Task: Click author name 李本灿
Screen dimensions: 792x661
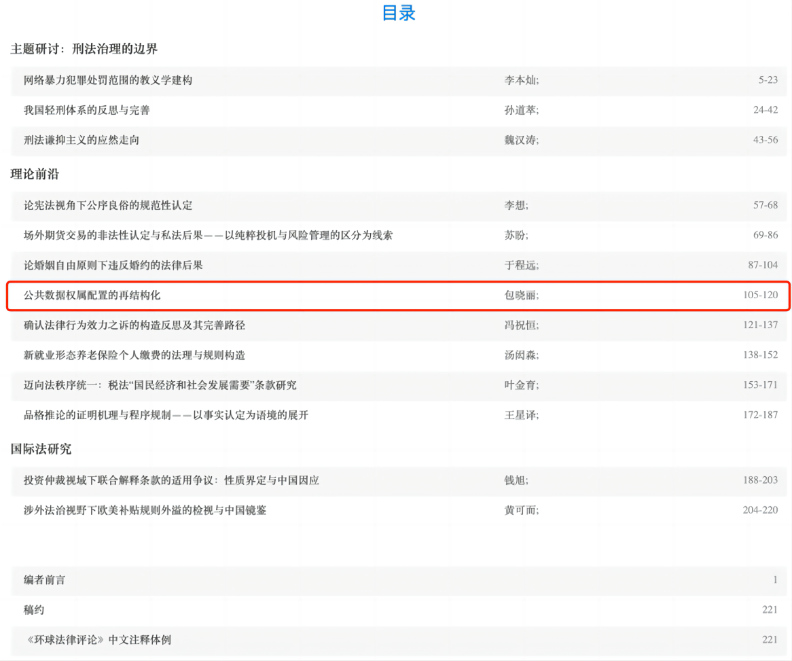Action: [x=520, y=80]
